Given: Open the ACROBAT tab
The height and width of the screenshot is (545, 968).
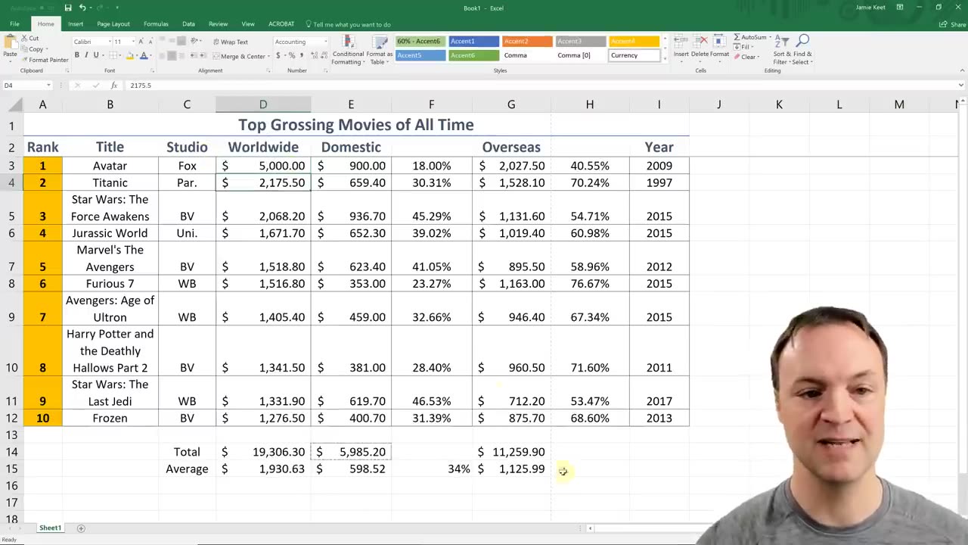Looking at the screenshot, I should click(x=281, y=24).
